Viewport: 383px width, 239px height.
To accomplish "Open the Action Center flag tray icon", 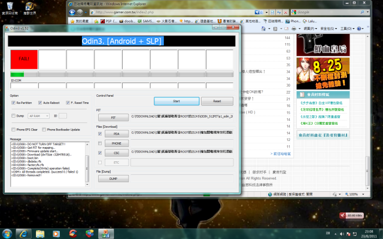I will 348,234.
